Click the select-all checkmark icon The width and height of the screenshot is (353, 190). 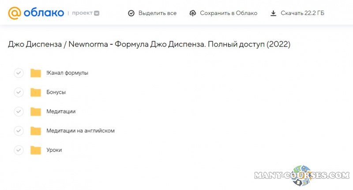(x=131, y=13)
